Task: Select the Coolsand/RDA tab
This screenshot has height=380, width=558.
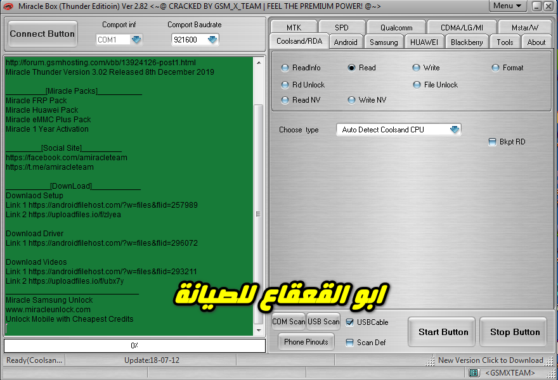Action: point(299,41)
